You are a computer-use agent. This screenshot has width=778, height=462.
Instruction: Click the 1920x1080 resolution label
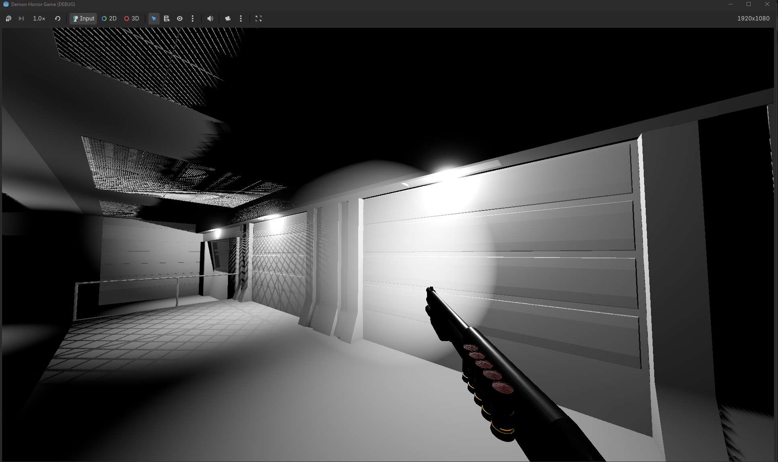coord(753,18)
